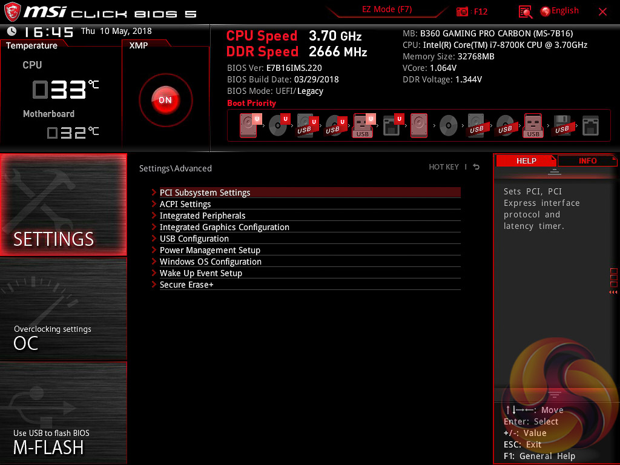Click the CPU temperature 33°C reading
This screenshot has width=620, height=465.
65,90
